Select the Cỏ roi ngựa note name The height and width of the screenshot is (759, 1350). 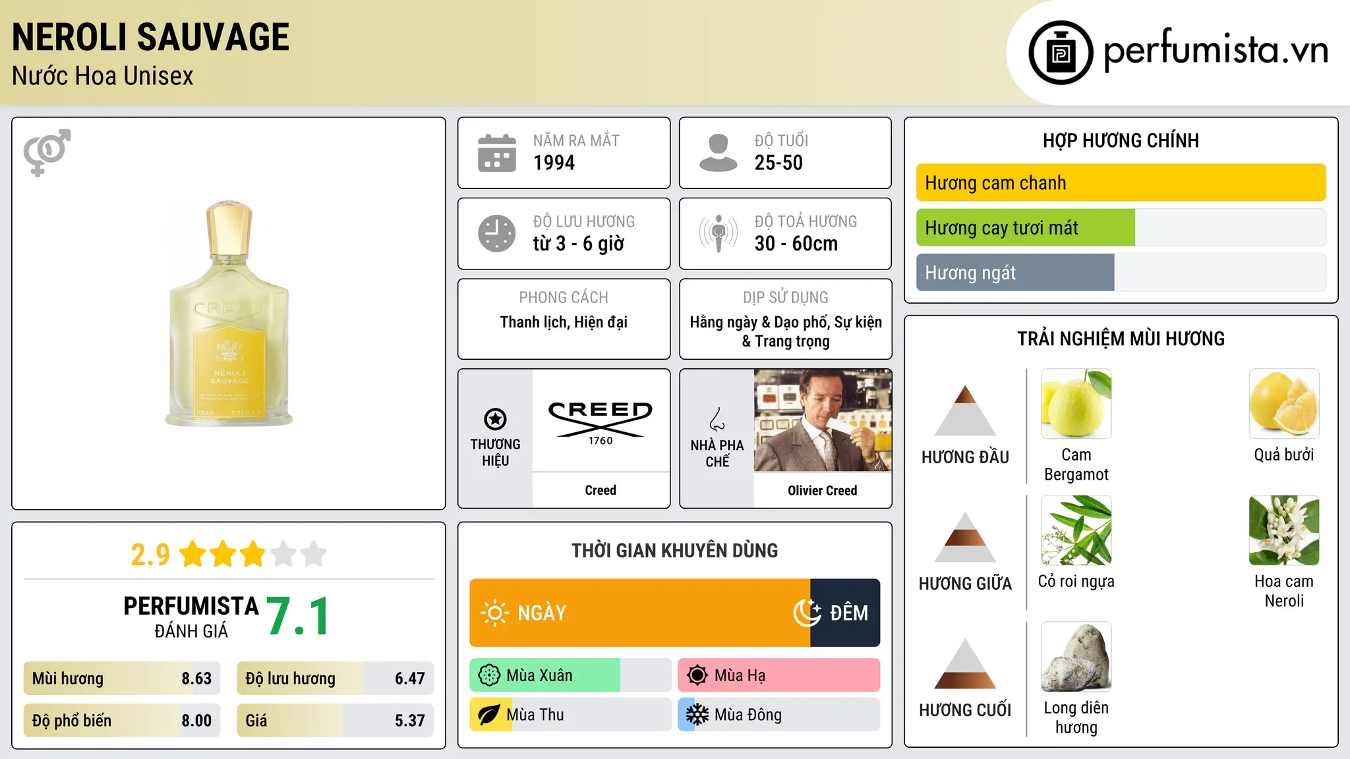(x=1076, y=581)
